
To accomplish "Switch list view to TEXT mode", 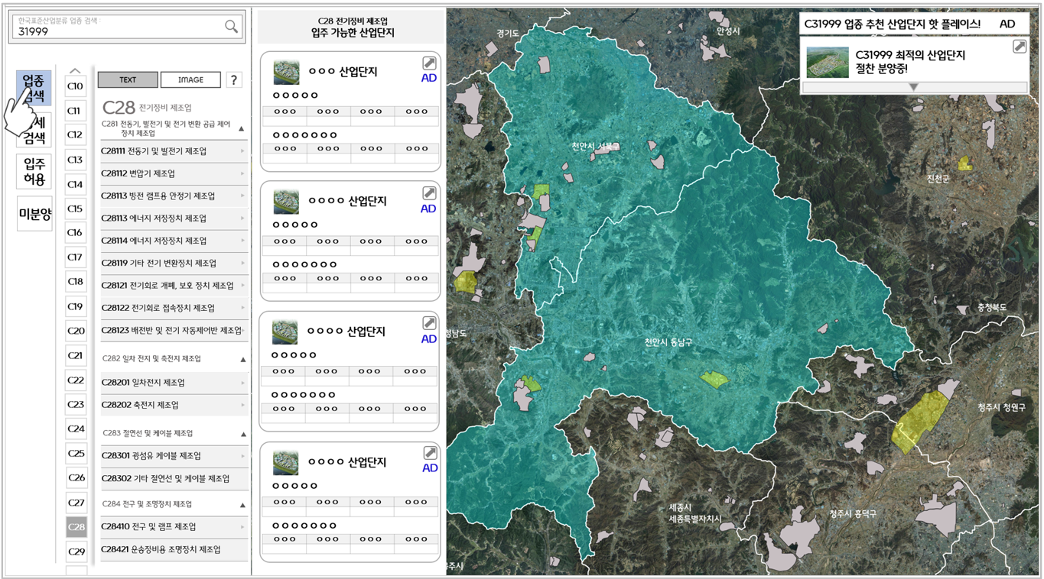I will coord(128,80).
